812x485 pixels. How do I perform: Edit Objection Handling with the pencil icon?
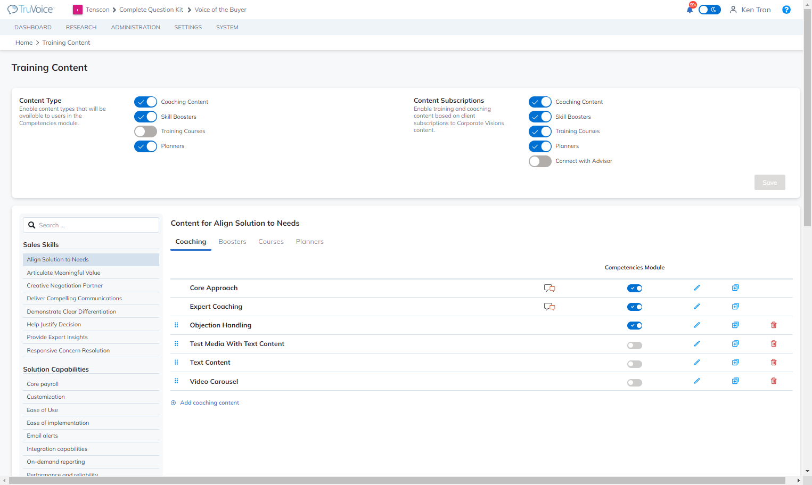tap(697, 325)
